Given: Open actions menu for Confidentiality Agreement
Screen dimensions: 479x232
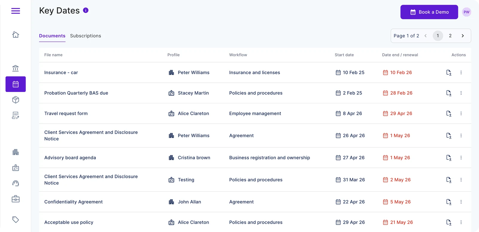Looking at the screenshot, I should tap(461, 202).
